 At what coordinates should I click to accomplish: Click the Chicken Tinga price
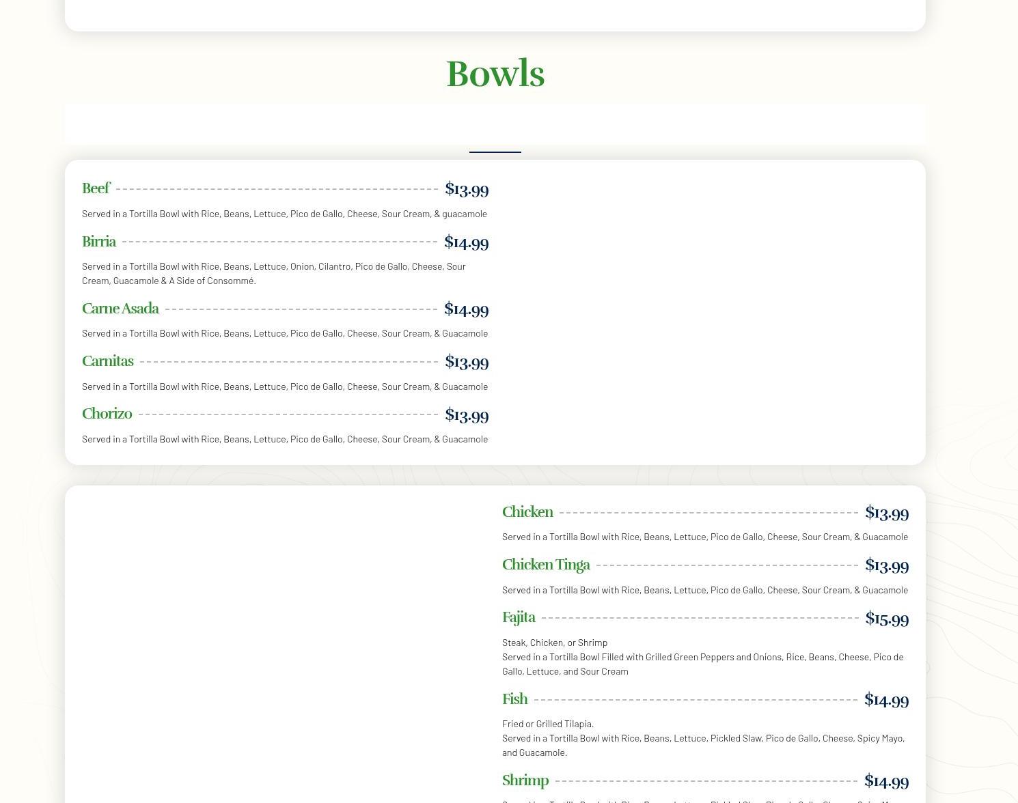pyautogui.click(x=886, y=565)
